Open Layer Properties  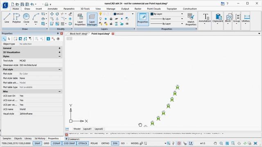(x=80, y=19)
